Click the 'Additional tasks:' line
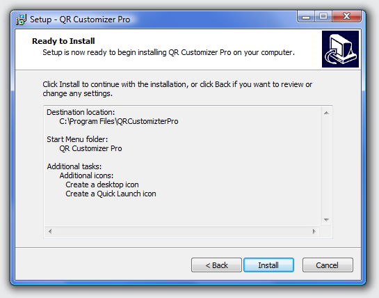 (74, 166)
